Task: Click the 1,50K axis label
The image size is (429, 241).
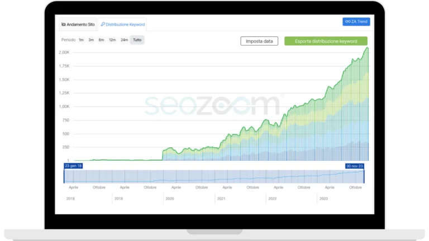Action: click(x=64, y=80)
